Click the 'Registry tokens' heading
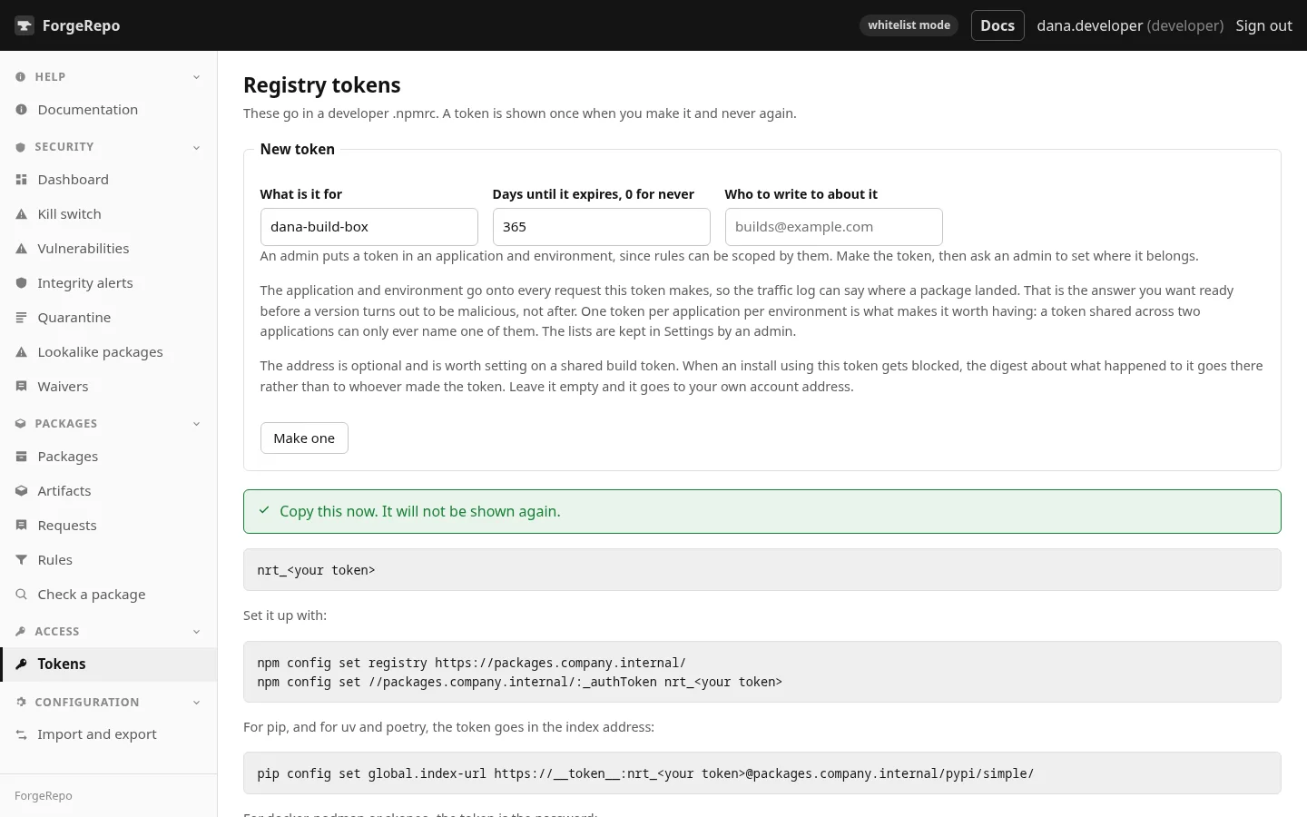The height and width of the screenshot is (817, 1307). pyautogui.click(x=322, y=85)
